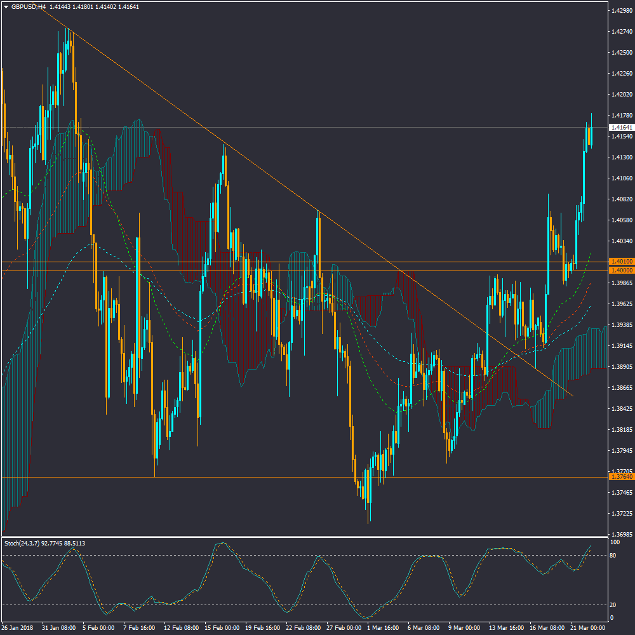Click the orange 1.40100 price level label

620,262
